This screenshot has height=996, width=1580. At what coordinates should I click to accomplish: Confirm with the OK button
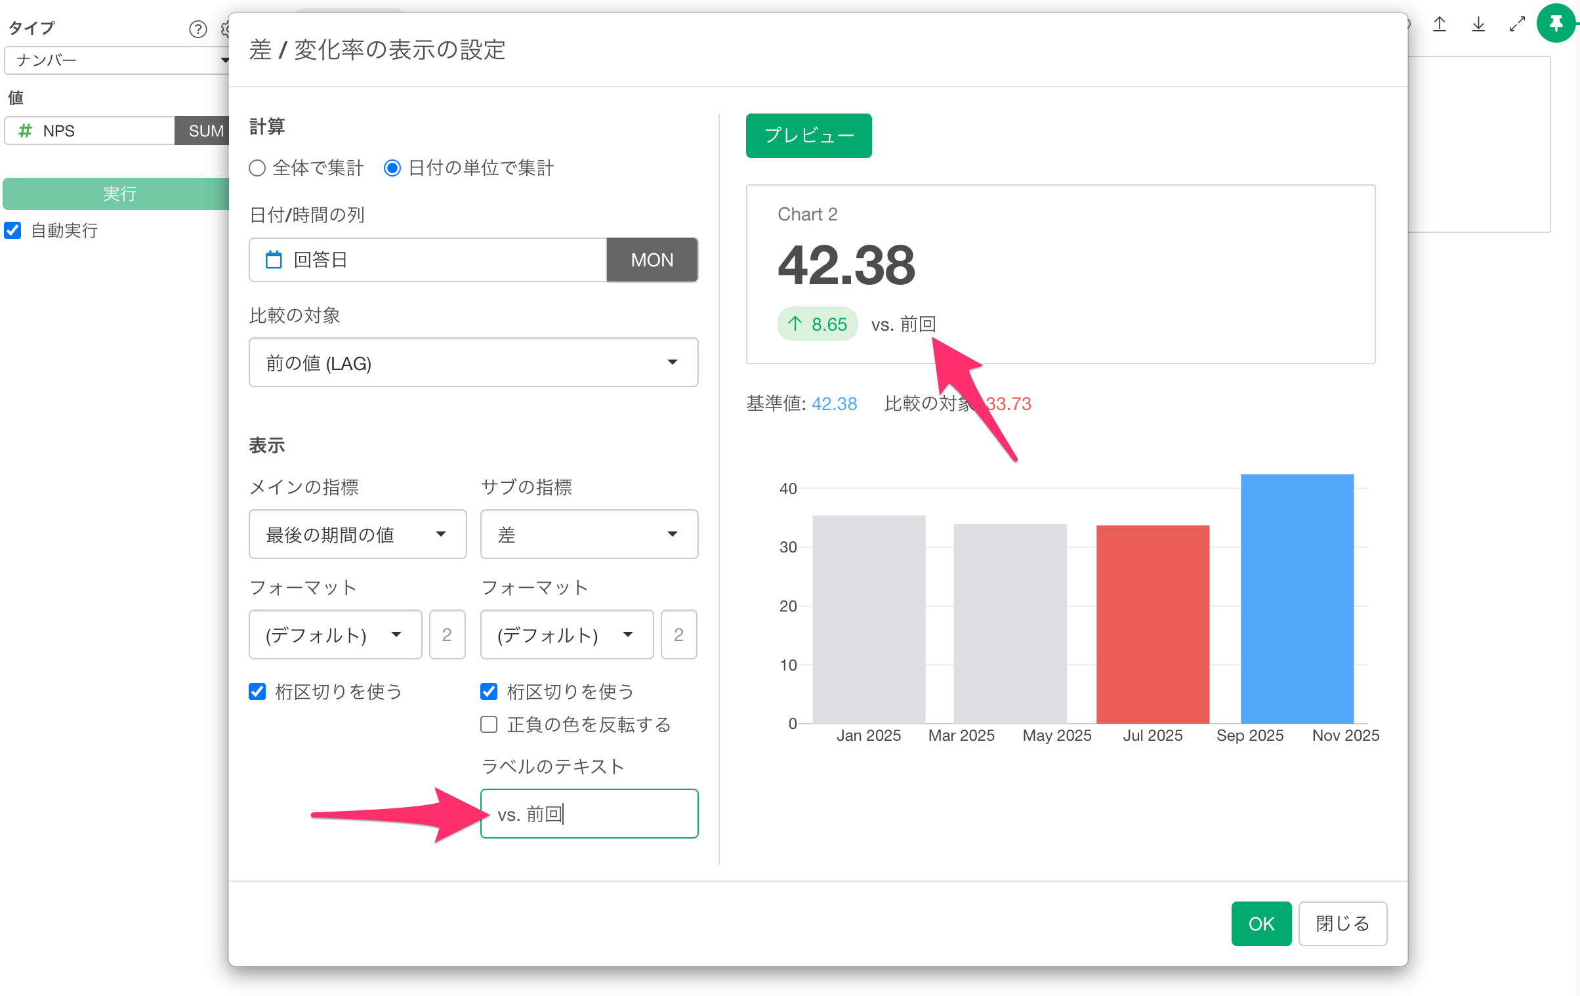[x=1260, y=923]
